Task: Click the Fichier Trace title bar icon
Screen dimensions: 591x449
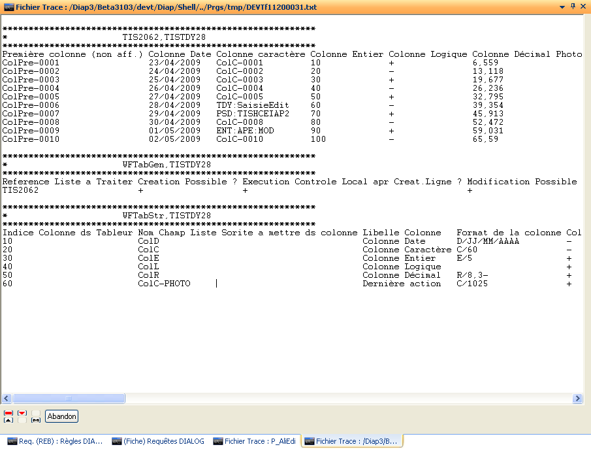Action: pyautogui.click(x=6, y=6)
